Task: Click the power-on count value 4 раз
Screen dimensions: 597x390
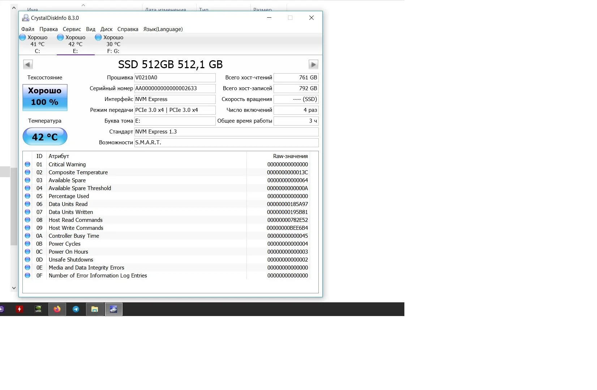Action: (296, 110)
